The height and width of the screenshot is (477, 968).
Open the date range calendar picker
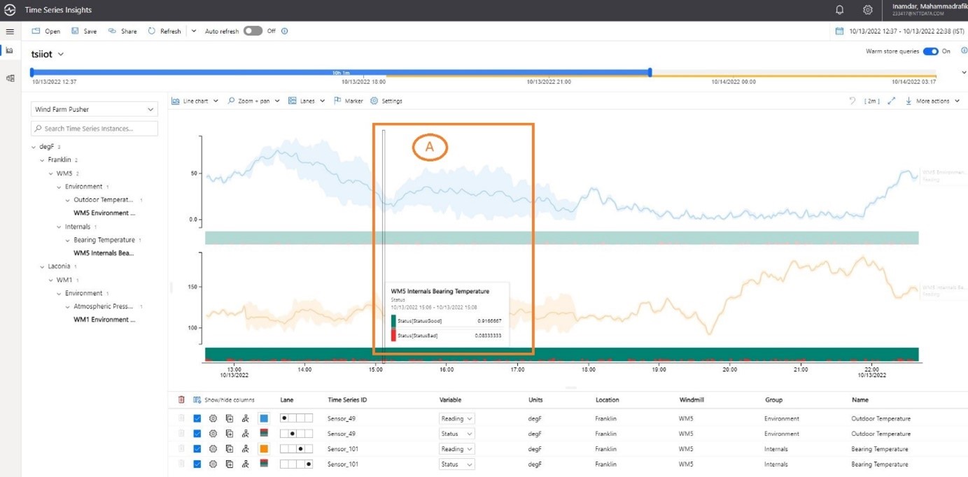[840, 31]
